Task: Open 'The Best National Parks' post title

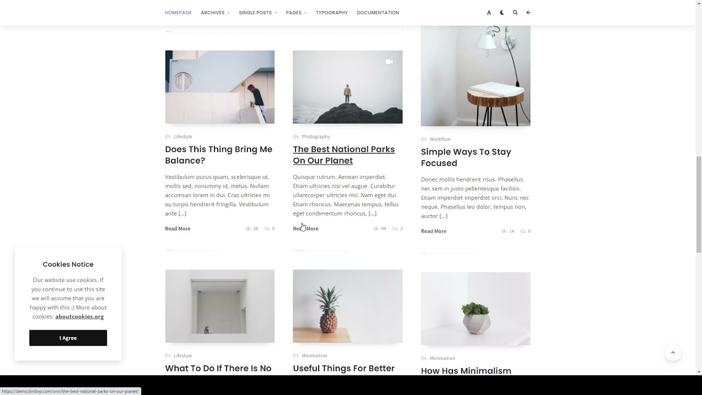Action: tap(344, 155)
